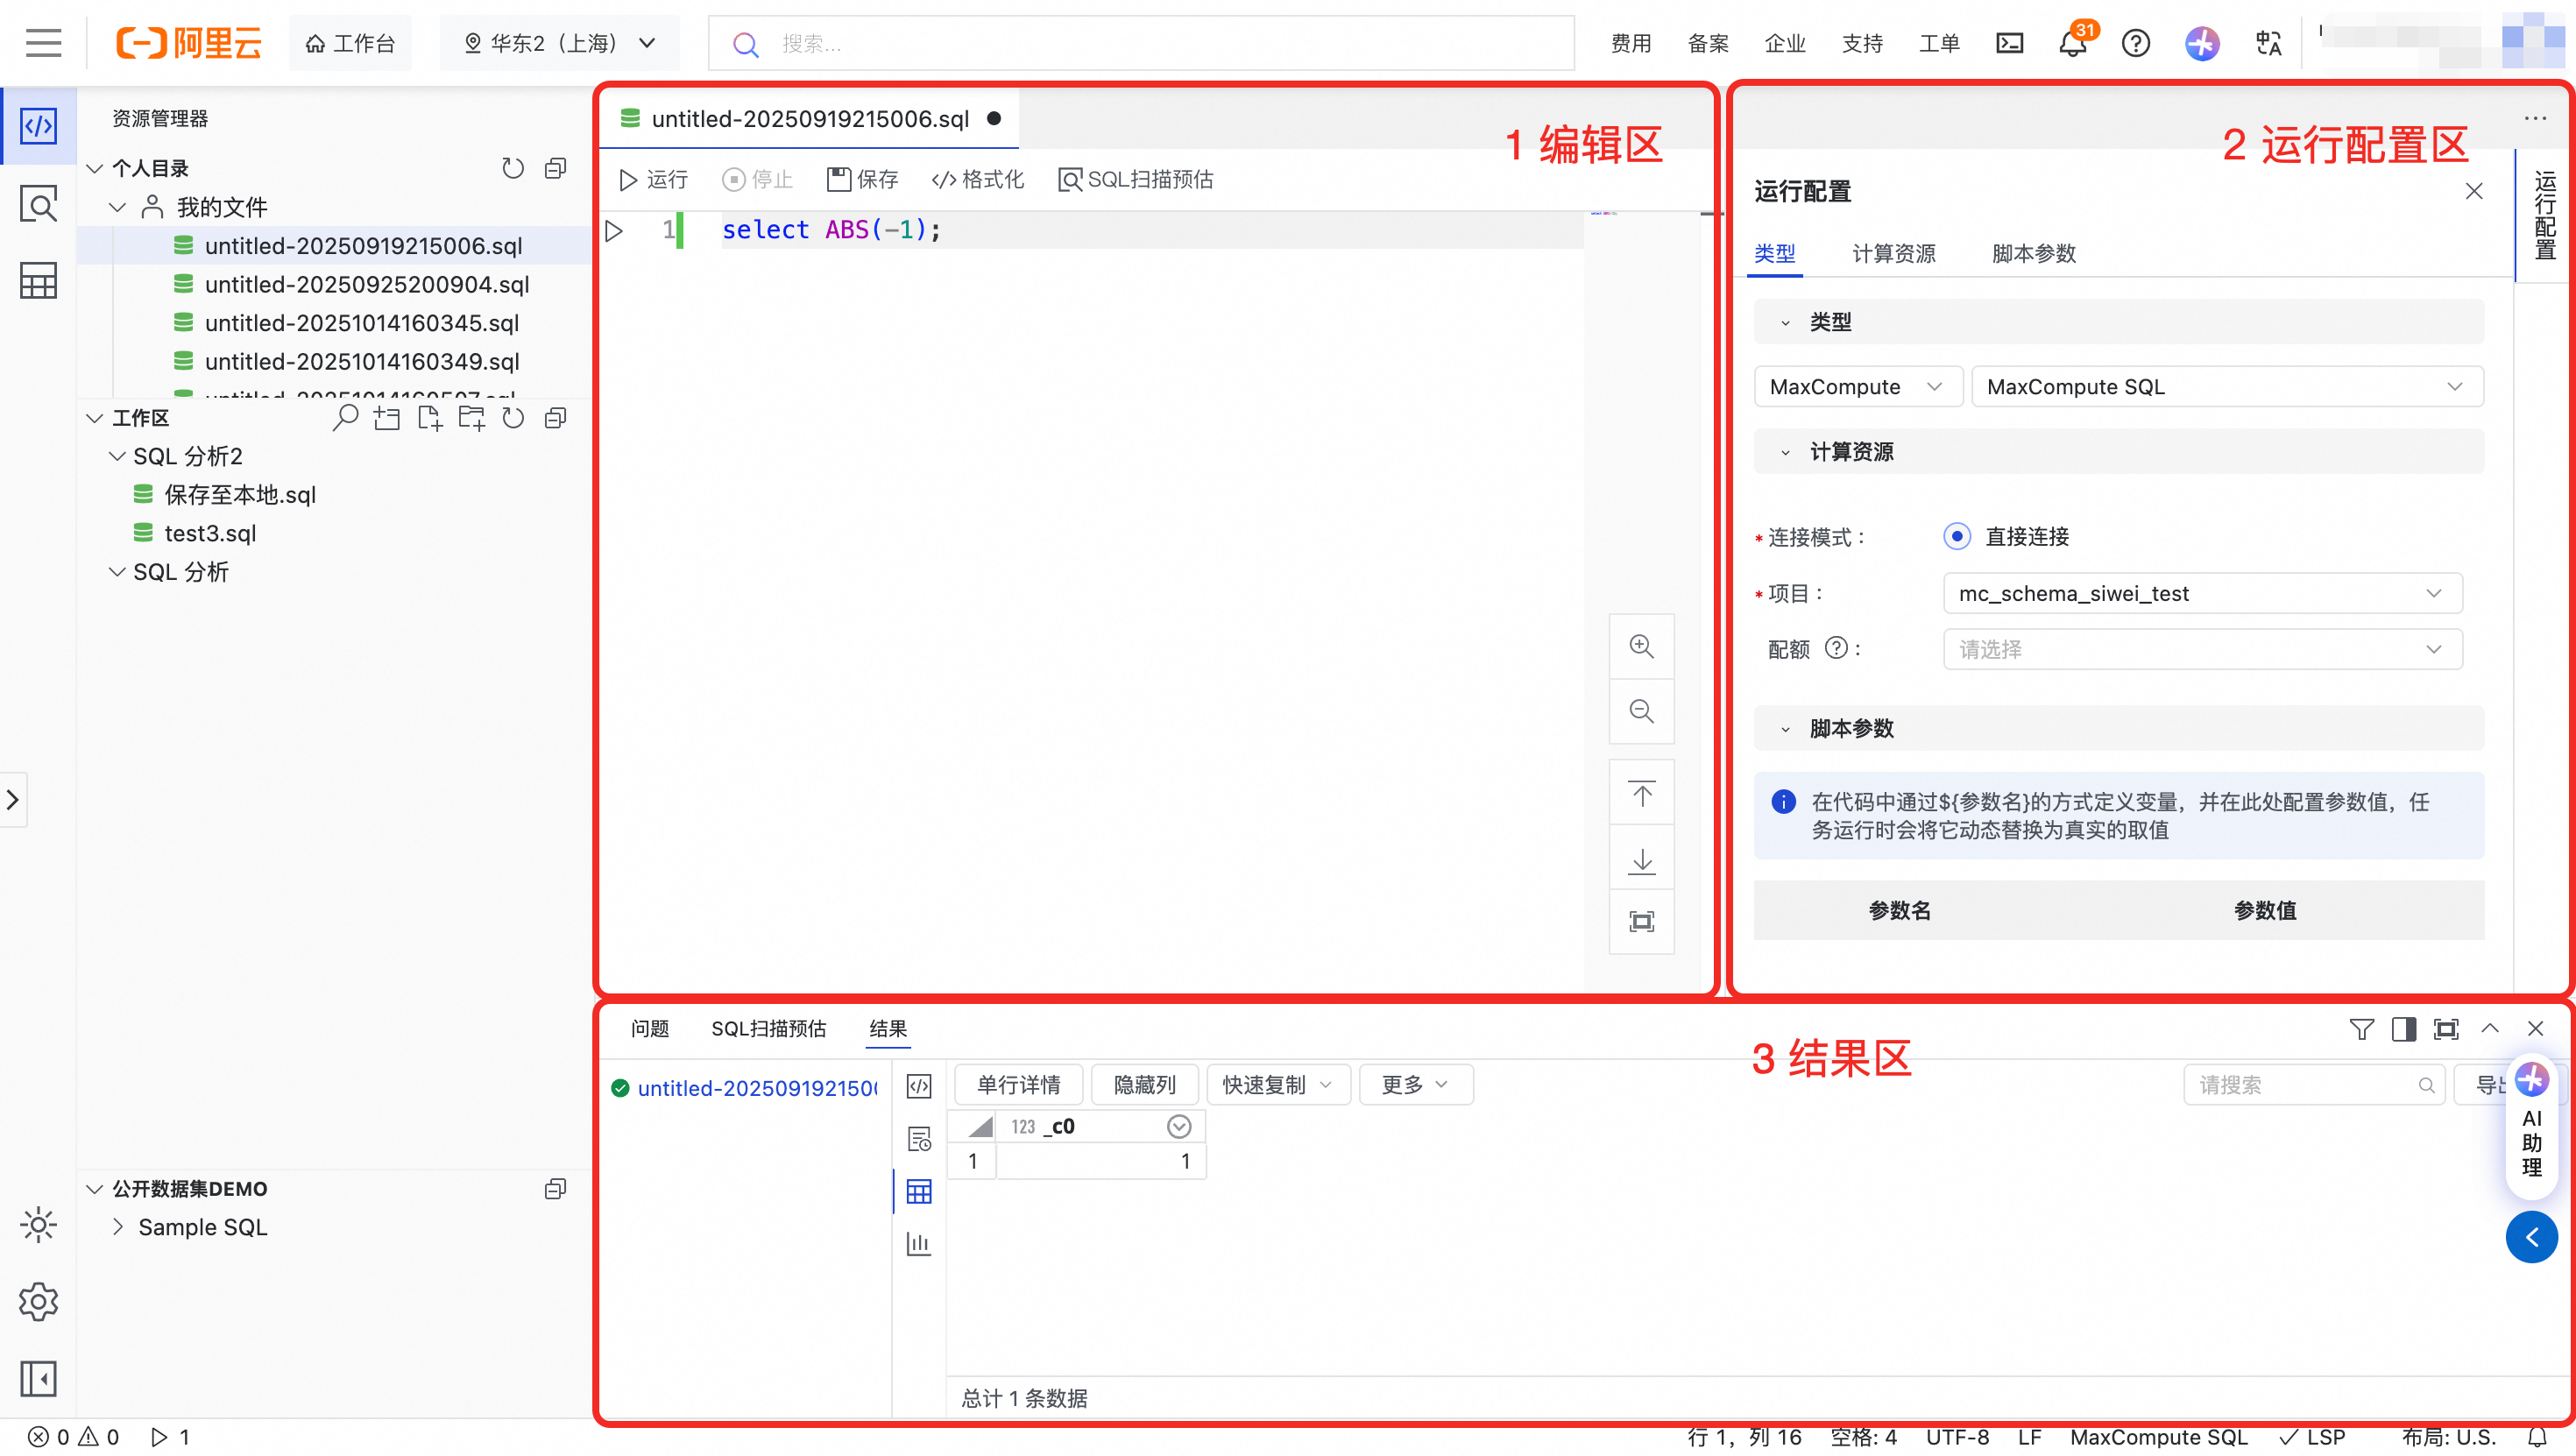Image resolution: width=2576 pixels, height=1456 pixels.
Task: Toggle the side panel layout icon in results
Action: 2403,1028
